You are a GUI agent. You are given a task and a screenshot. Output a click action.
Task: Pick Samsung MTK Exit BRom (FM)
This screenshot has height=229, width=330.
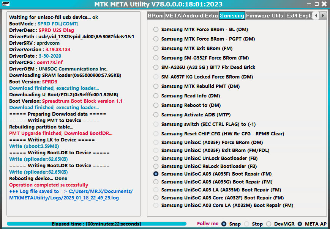pyautogui.click(x=156, y=49)
